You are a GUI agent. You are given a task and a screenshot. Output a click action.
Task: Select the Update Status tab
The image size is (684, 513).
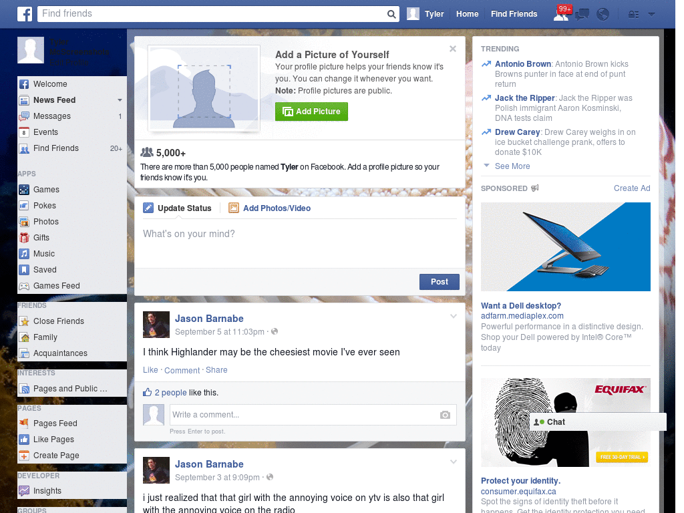[x=178, y=208]
